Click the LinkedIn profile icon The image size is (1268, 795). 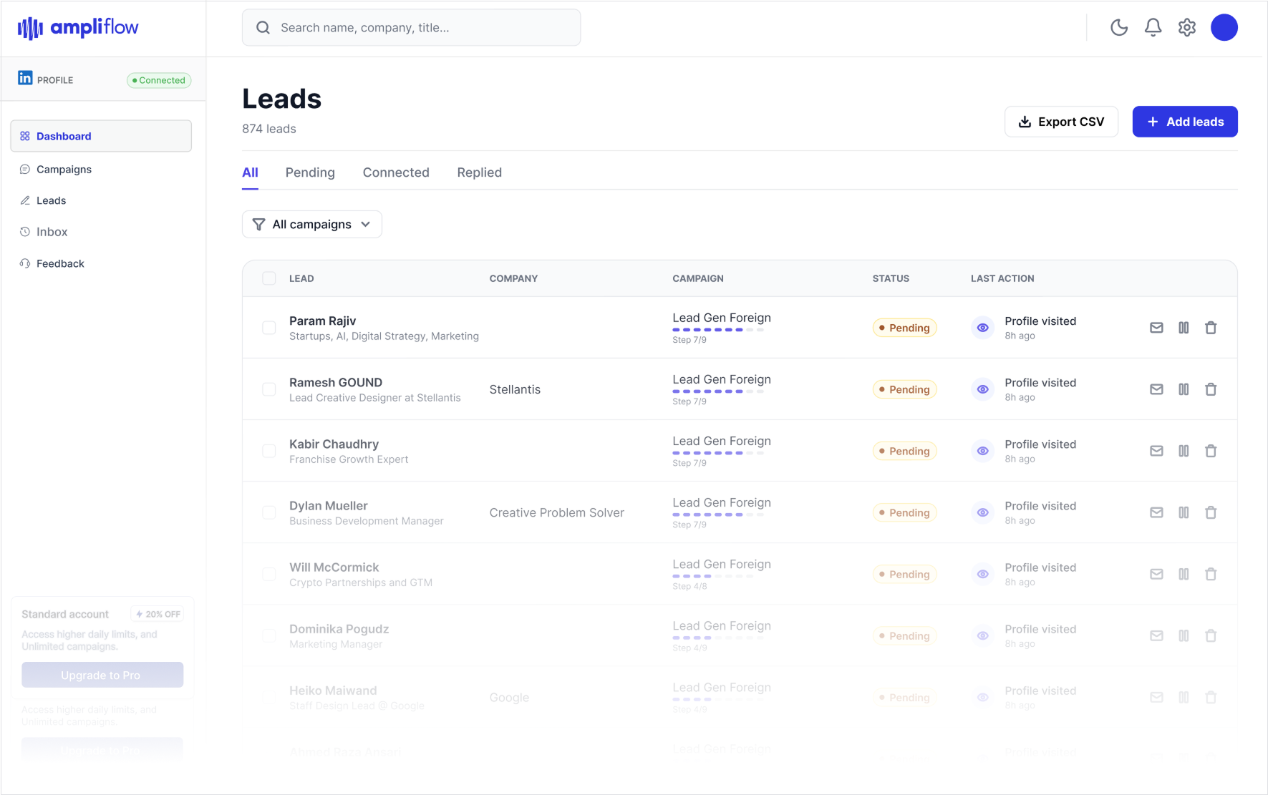tap(25, 78)
